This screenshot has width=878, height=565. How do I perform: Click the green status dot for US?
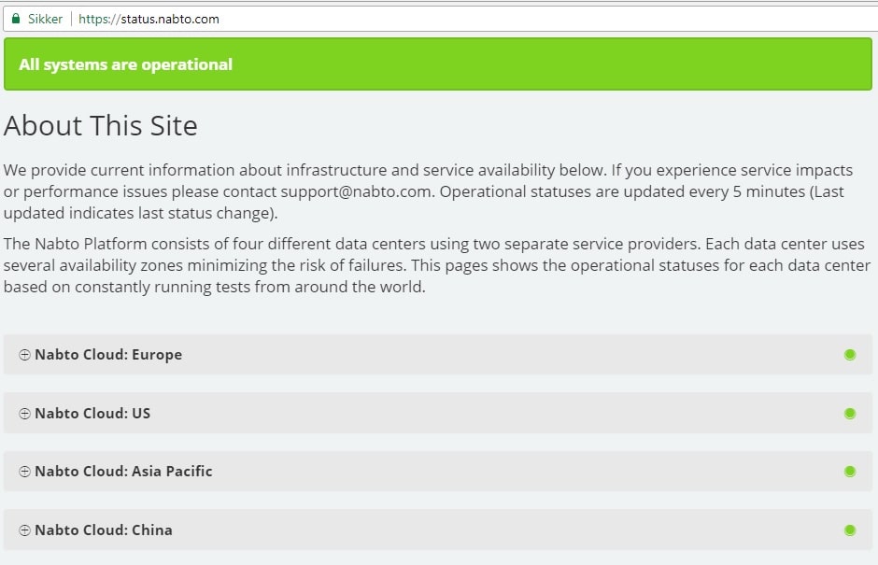click(850, 414)
